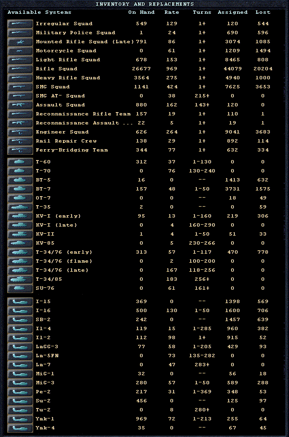Screen dimensions: 289x437
Task: Click the Turns column header
Action: (202, 12)
